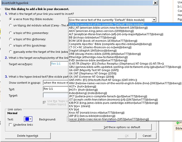The width and height of the screenshot is (182, 142).
Task: Choose HOT+ (hot+(bibeng)) entry
Action: click(x=125, y=86)
